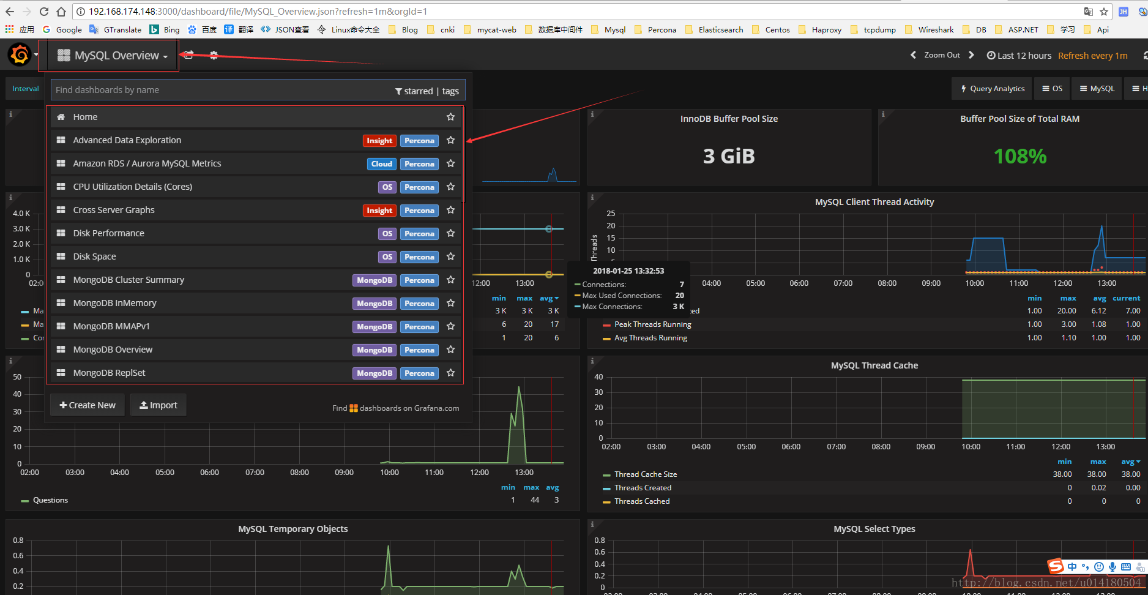Sort Thread Cache legend by avg
The image size is (1148, 595).
[1130, 462]
